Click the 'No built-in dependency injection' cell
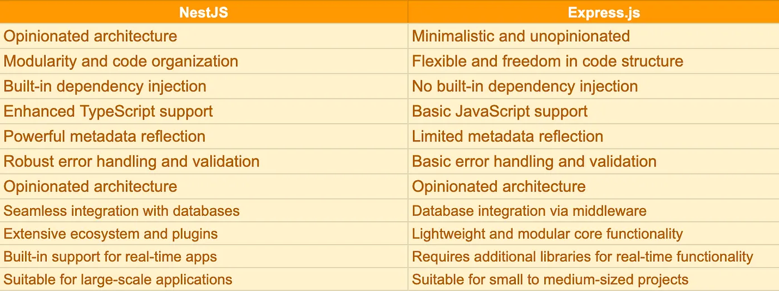 click(594, 86)
